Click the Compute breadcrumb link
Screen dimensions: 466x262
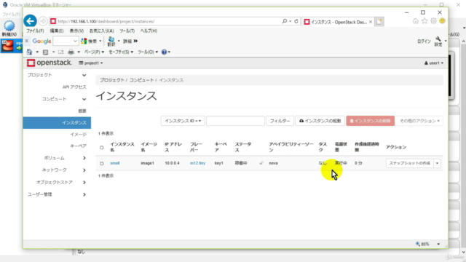(x=141, y=80)
